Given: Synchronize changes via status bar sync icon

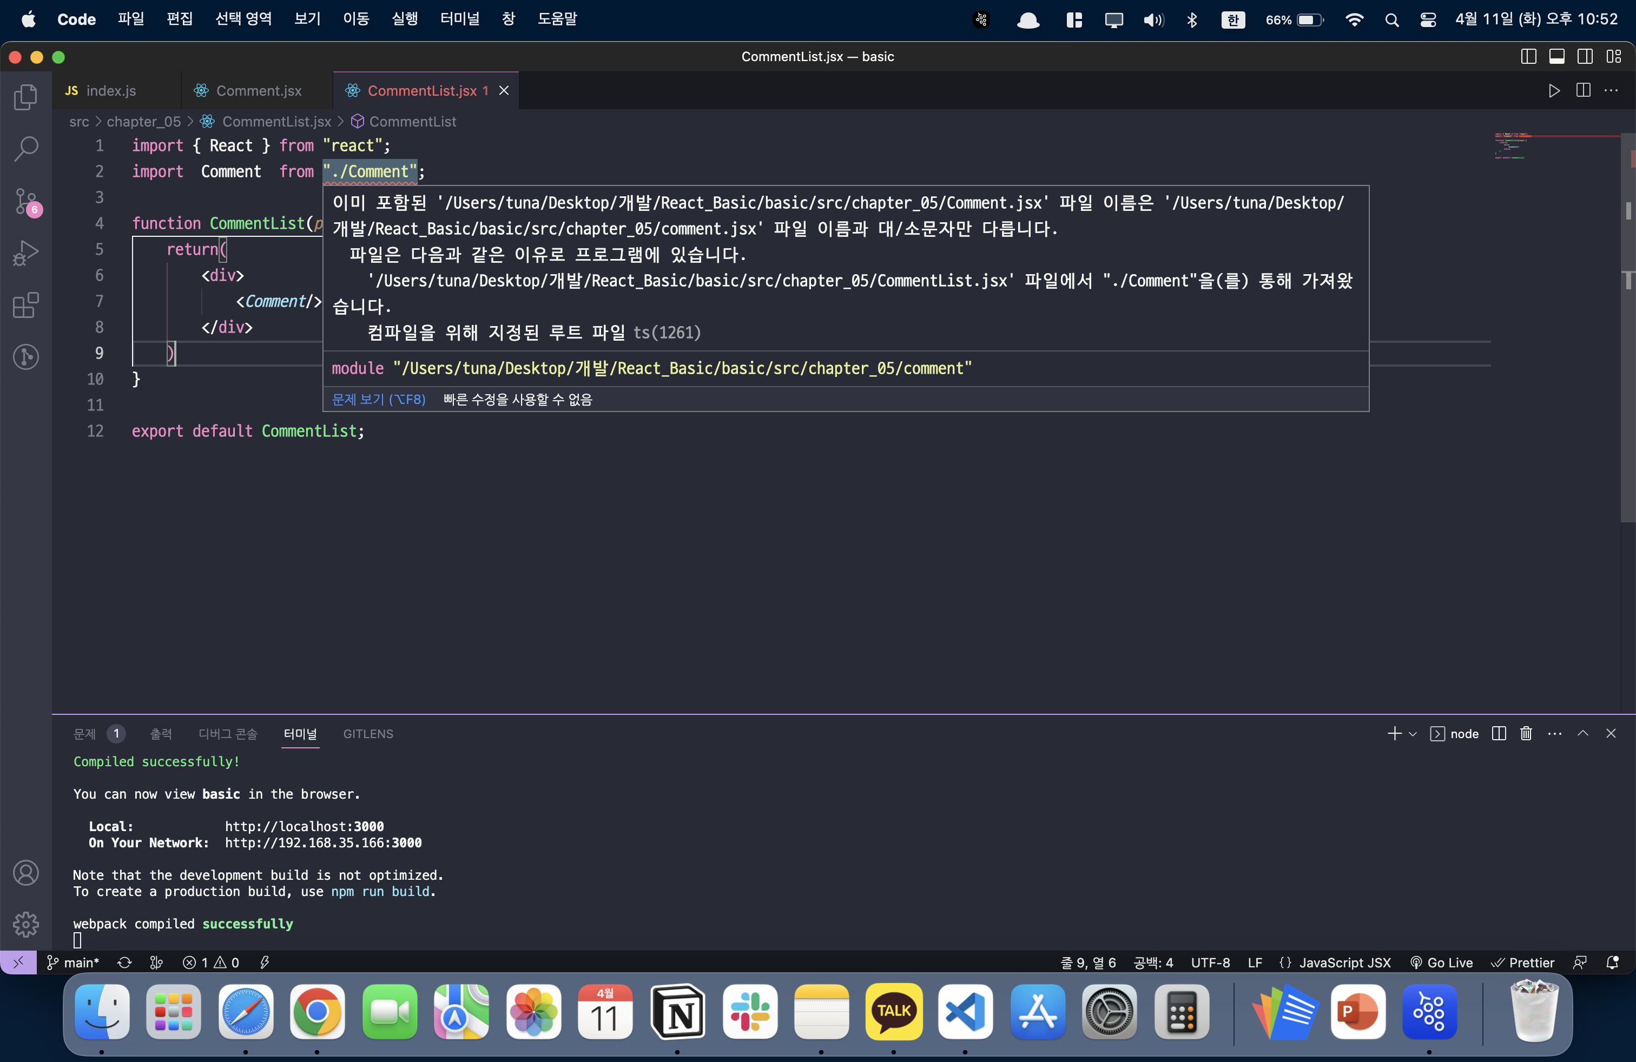Looking at the screenshot, I should [x=124, y=963].
